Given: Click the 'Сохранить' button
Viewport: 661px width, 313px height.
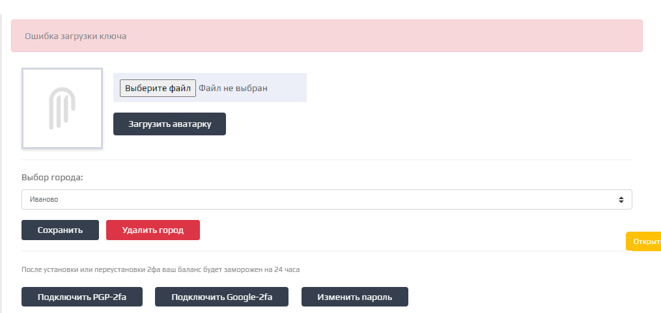Looking at the screenshot, I should point(61,230).
